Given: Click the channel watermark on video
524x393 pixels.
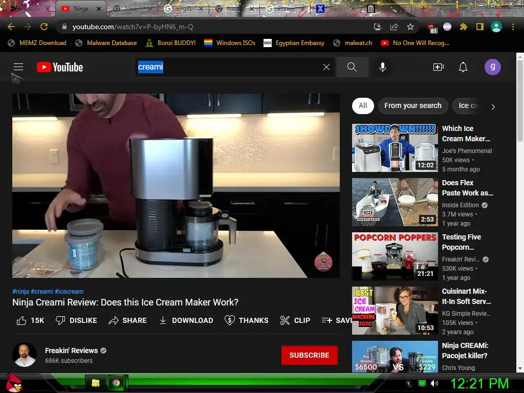Looking at the screenshot, I should [323, 261].
